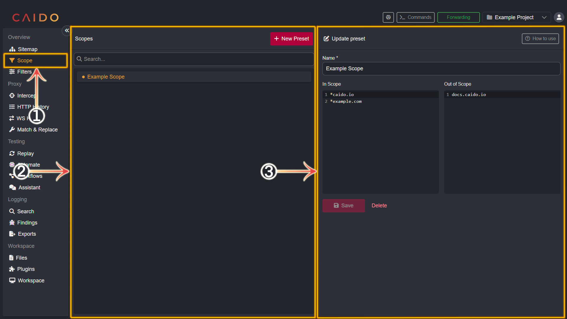Open the user account avatar menu
The height and width of the screenshot is (319, 567).
pos(559,17)
